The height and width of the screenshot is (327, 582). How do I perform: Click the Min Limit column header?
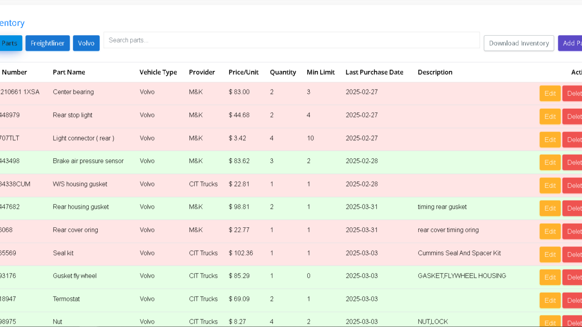(321, 72)
